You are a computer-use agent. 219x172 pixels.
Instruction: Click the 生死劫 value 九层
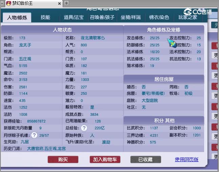[x=25, y=142]
